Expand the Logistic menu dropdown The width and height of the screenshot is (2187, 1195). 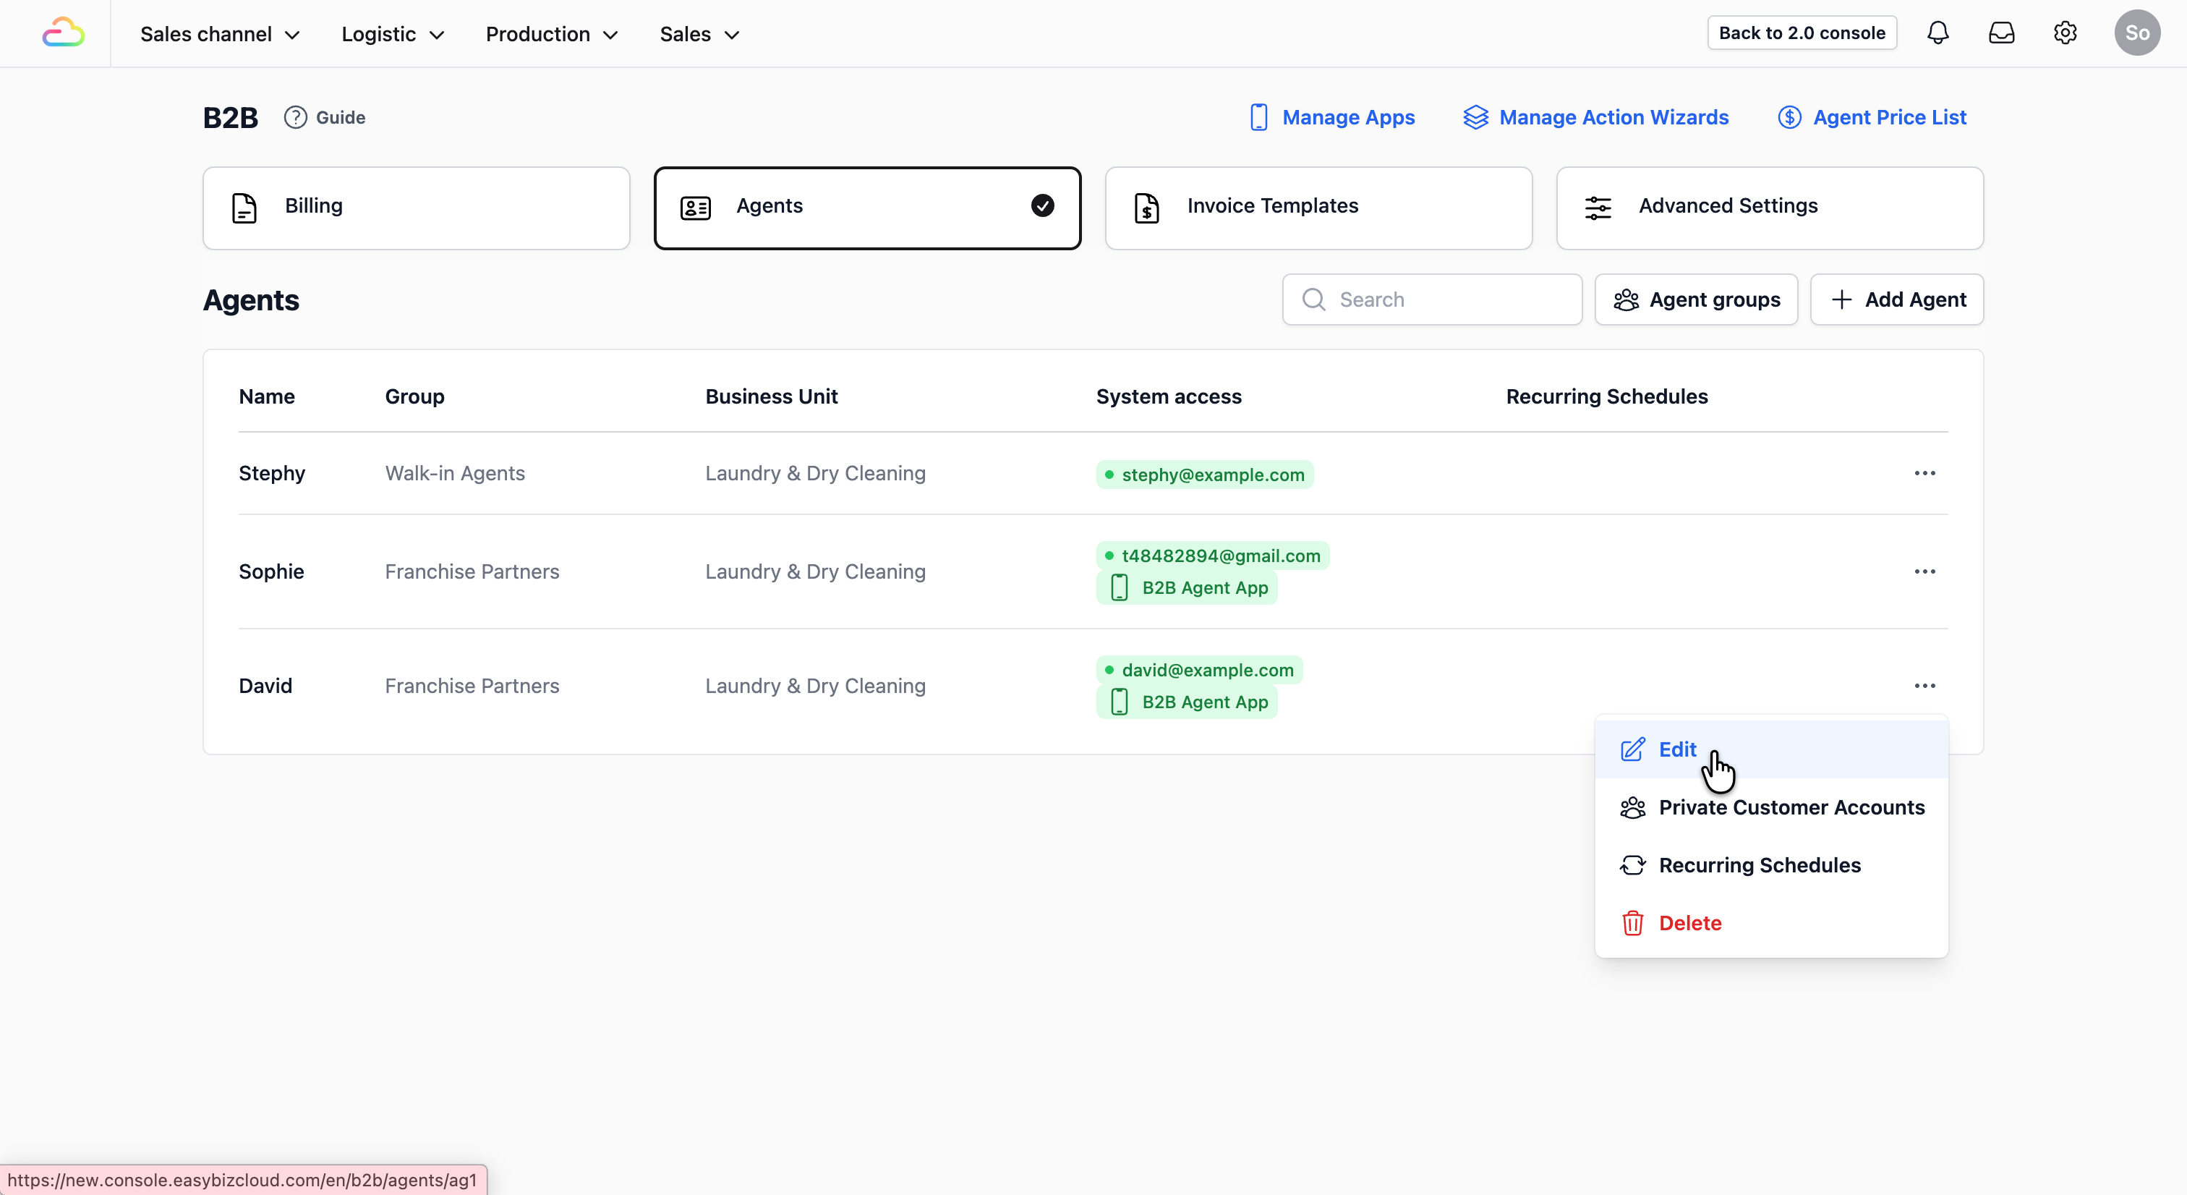[x=392, y=34]
